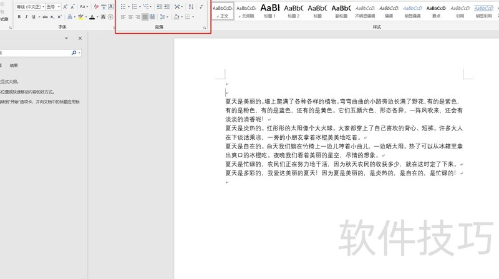
Task: Apply 副标题 style
Action: click(341, 11)
